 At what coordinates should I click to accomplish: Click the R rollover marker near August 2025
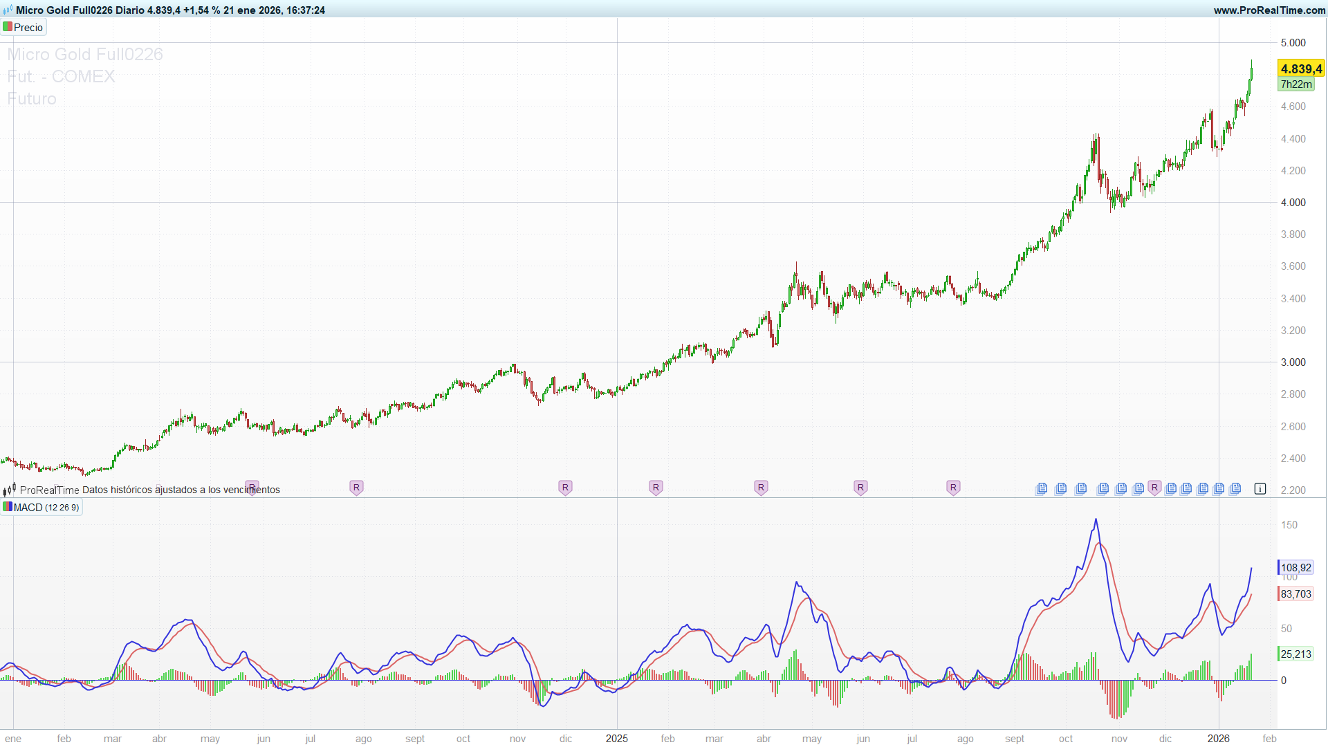953,488
